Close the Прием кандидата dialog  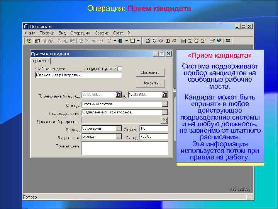click(169, 54)
